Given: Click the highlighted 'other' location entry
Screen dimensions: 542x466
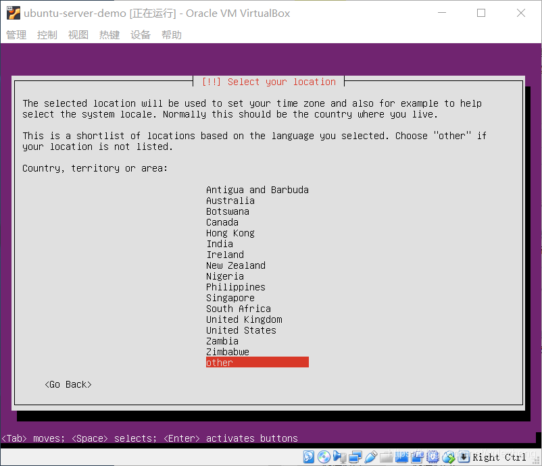Looking at the screenshot, I should tap(257, 363).
